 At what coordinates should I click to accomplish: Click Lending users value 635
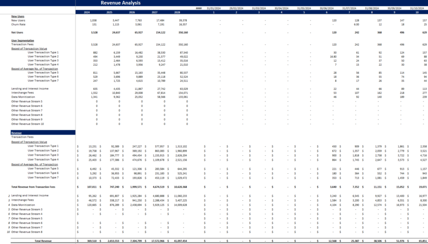(x=95, y=89)
